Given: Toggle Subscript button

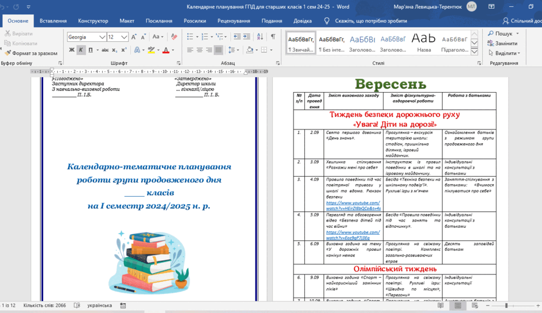Looking at the screenshot, I should (114, 50).
